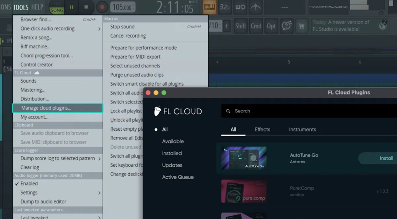Toggle the Cmd modifier button
This screenshot has width=397, height=219.
click(x=256, y=26)
